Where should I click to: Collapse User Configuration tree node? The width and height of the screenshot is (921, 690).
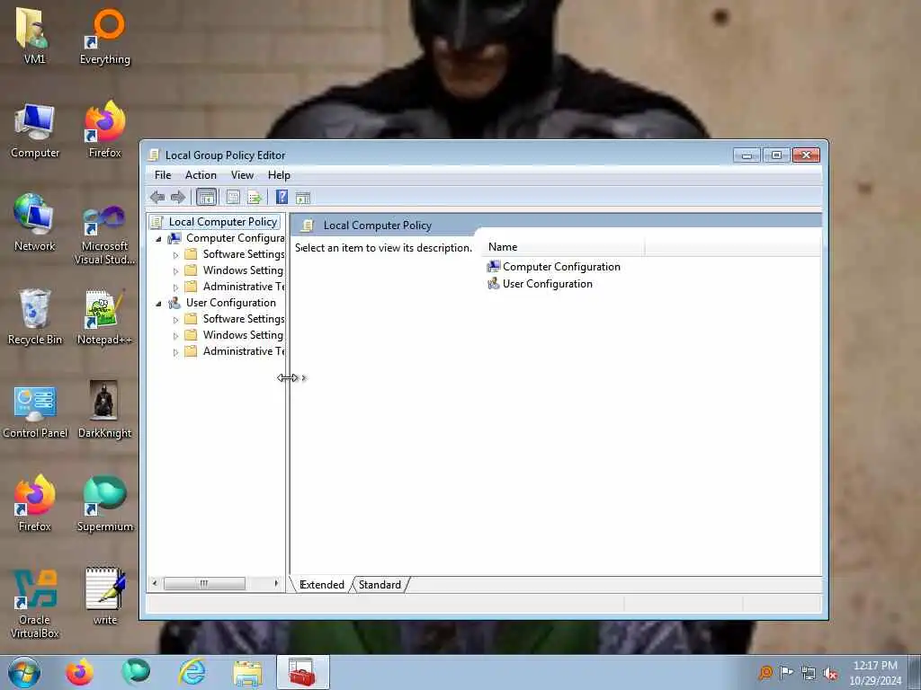(158, 304)
